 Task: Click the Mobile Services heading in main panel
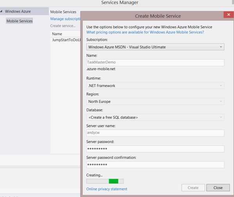click(x=63, y=12)
